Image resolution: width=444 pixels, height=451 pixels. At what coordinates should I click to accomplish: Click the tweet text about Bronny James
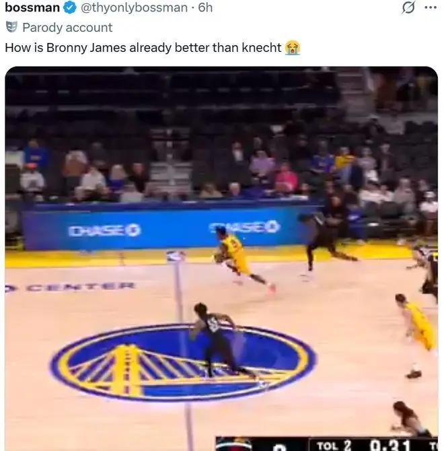143,48
